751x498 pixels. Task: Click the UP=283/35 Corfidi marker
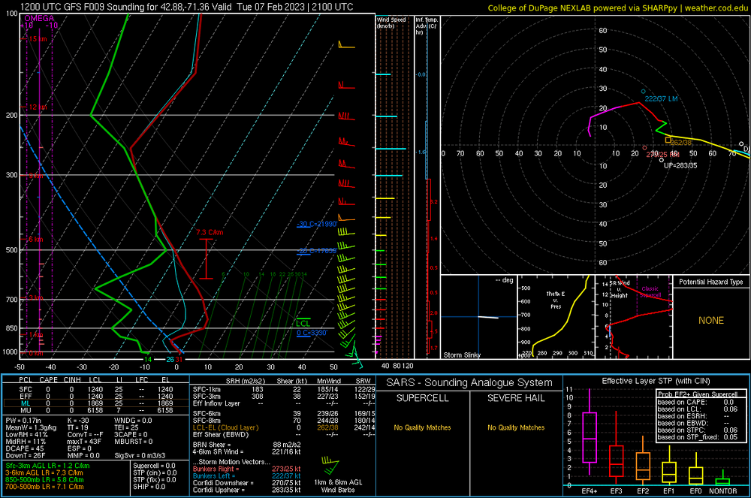click(662, 160)
